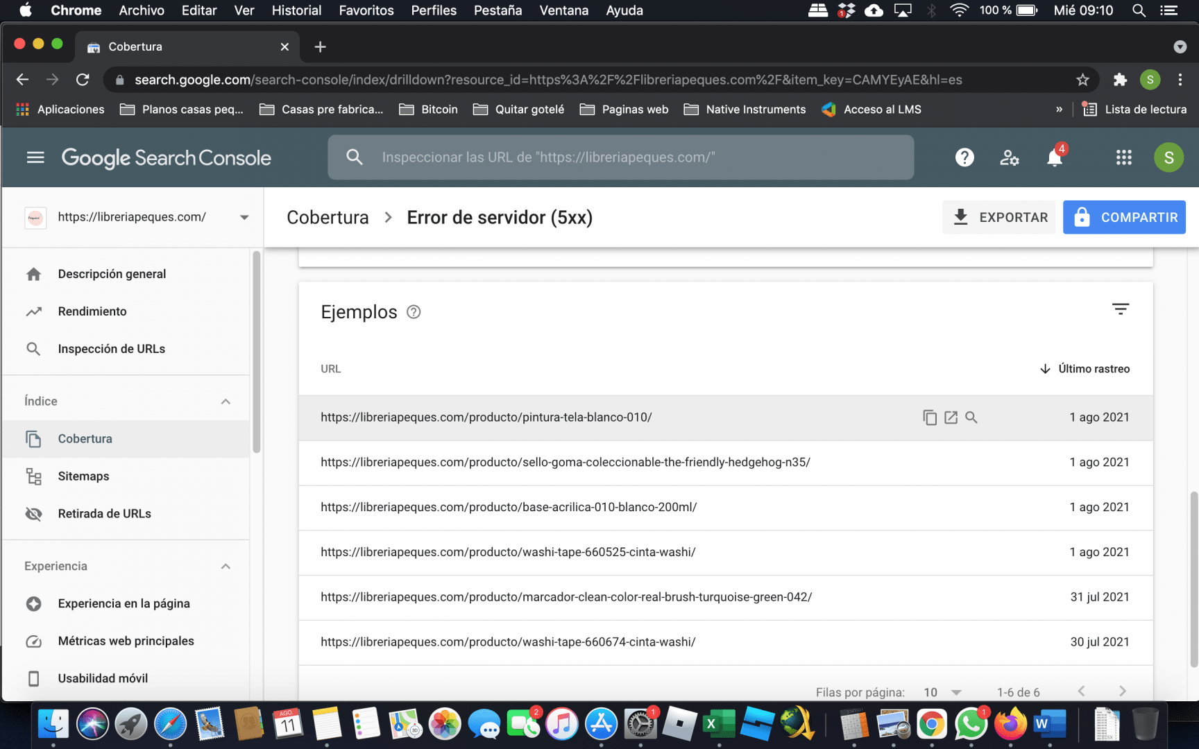The image size is (1199, 749).
Task: Open Finder from the Dock
Action: pyautogui.click(x=53, y=724)
